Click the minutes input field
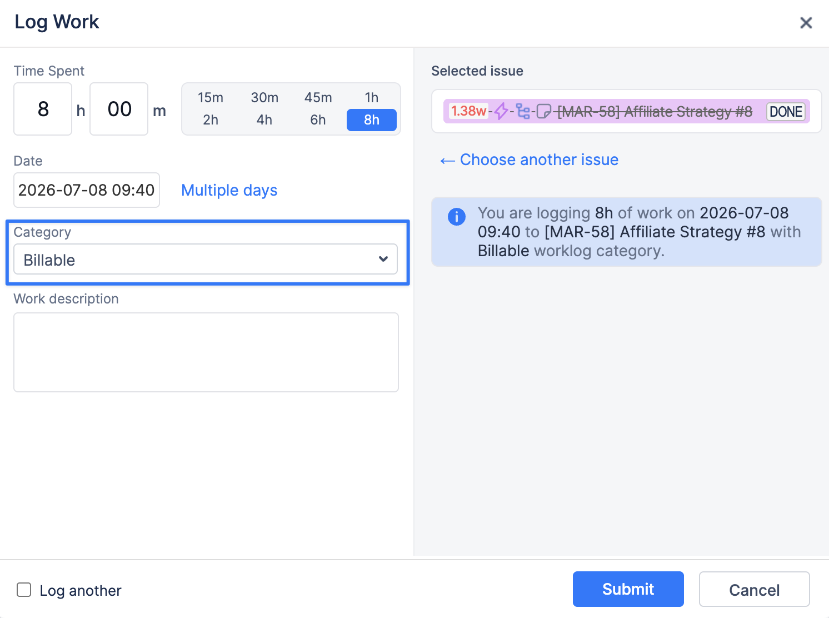 pos(119,109)
